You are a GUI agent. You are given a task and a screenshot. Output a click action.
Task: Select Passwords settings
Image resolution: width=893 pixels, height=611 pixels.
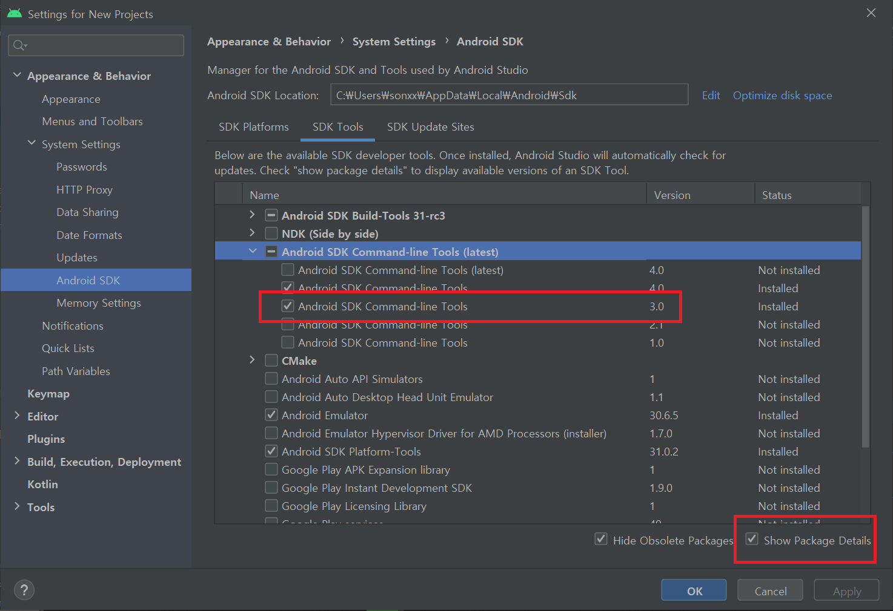(x=82, y=167)
